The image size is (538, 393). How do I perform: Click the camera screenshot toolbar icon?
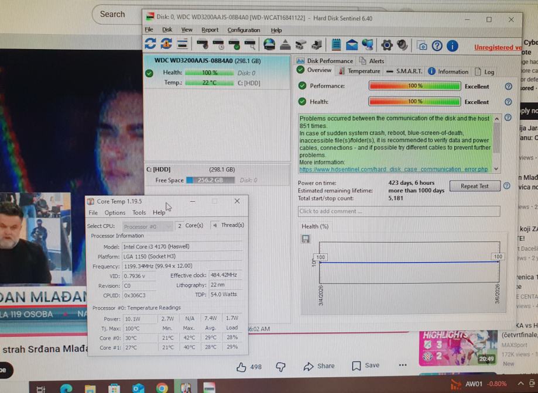point(422,46)
